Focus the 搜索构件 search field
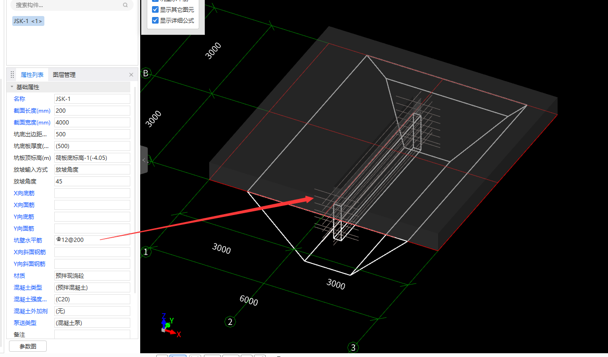The image size is (608, 357). pyautogui.click(x=72, y=5)
